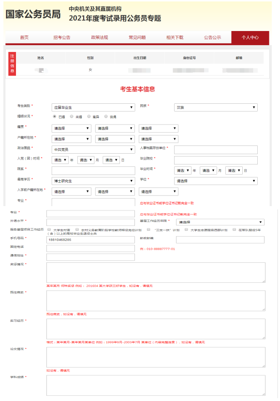Expand the 基层工作经历年限 dropdown

pyautogui.click(x=220, y=222)
